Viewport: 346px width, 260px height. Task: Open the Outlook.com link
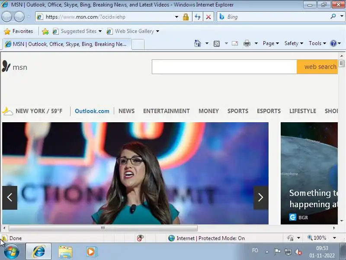tap(92, 111)
